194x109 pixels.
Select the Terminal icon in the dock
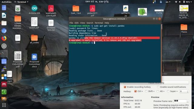(x=4, y=54)
